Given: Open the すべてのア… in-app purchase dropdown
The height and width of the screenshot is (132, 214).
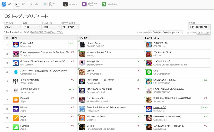Looking at the screenshot, I should 71,27.
